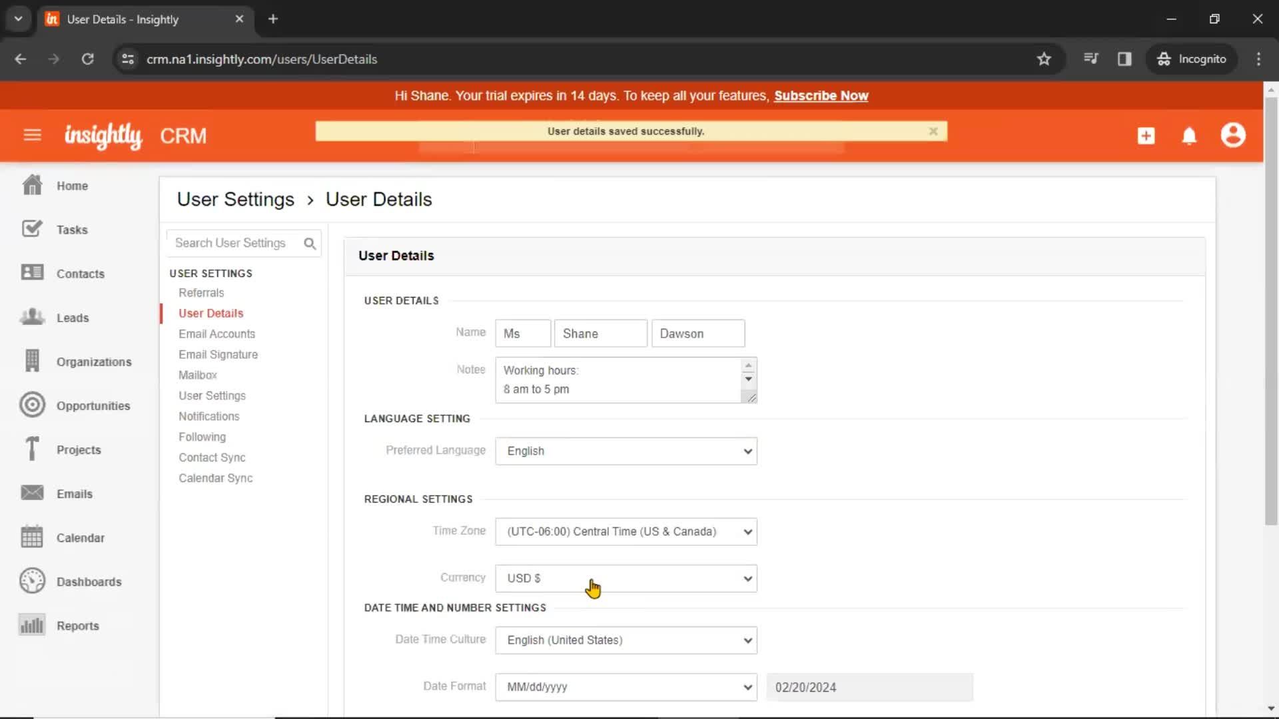1279x719 pixels.
Task: Click the add new item icon
Action: click(x=1147, y=136)
